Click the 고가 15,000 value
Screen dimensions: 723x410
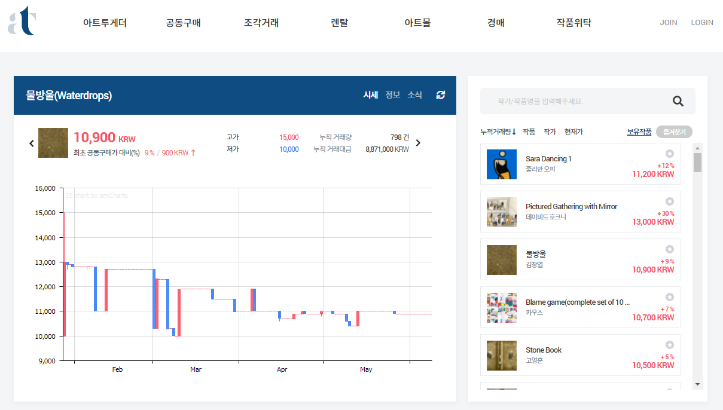coord(289,137)
